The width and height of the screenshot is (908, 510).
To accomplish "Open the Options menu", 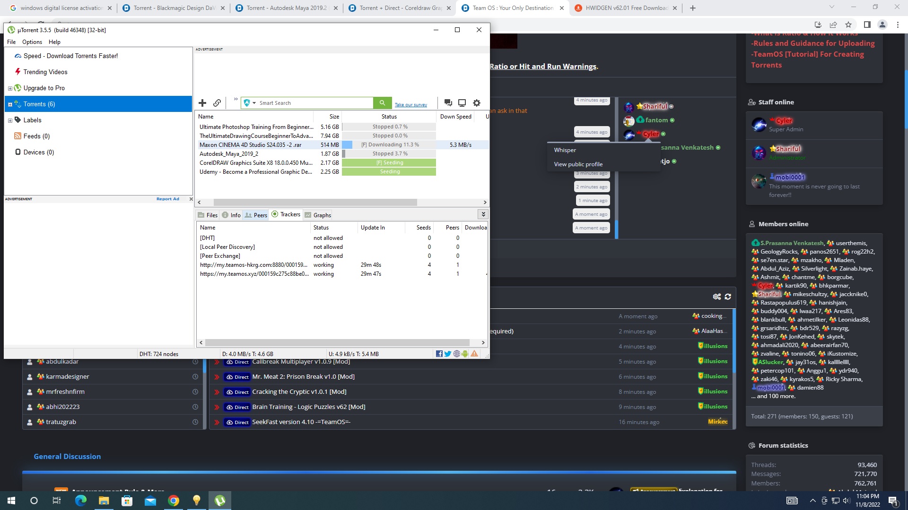I will tap(32, 42).
